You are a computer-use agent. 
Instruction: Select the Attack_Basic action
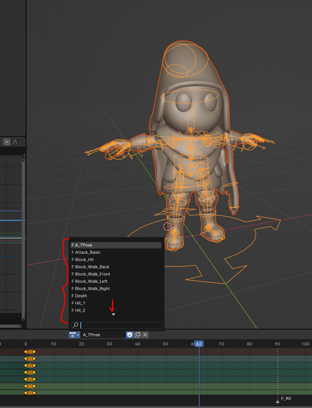pos(116,252)
